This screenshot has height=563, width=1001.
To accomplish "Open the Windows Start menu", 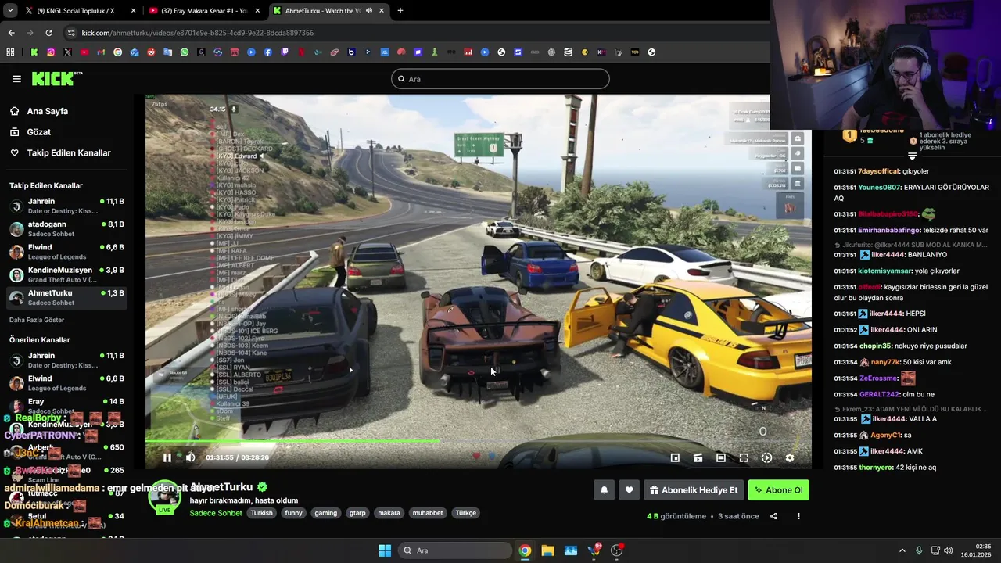I will [x=385, y=550].
